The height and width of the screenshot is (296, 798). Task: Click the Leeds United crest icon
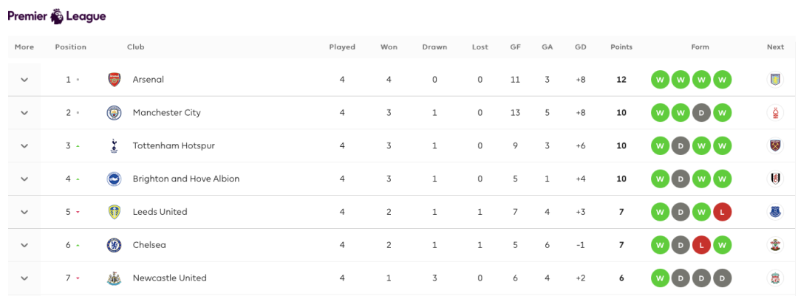tap(114, 212)
